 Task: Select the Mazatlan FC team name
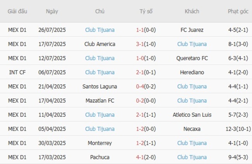pos(100,101)
